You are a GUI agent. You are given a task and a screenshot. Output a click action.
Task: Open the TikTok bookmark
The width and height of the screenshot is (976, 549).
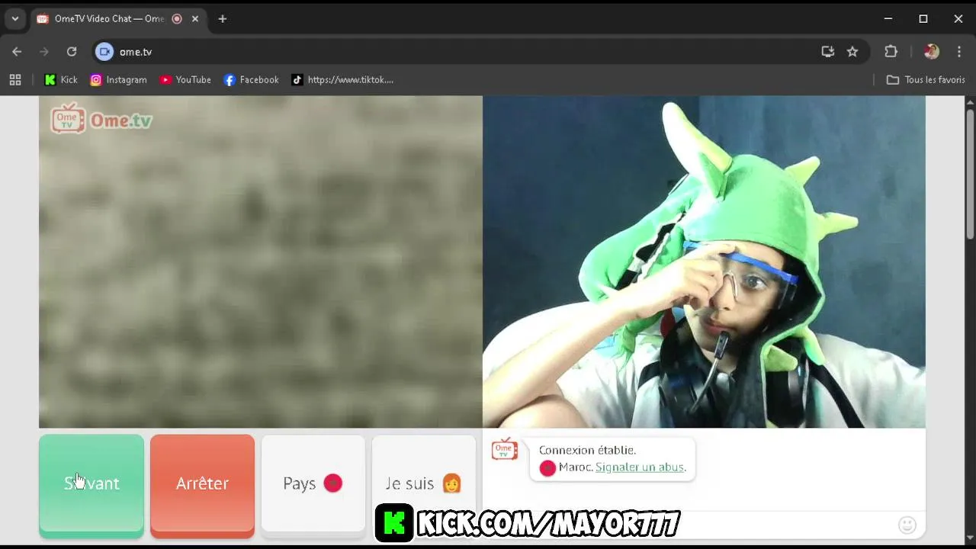[x=342, y=80]
